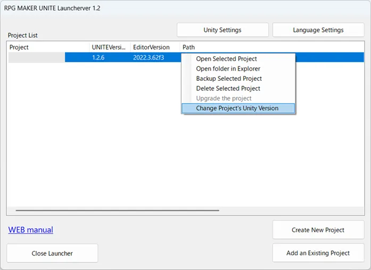Choose Delete Selected Project
Viewport: 371px width, 270px height.
tap(228, 88)
